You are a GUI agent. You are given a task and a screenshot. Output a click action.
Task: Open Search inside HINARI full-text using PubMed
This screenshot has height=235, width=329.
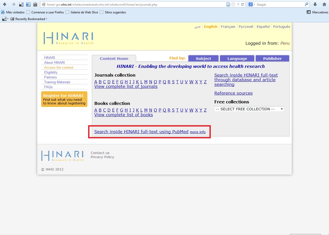pos(141,132)
